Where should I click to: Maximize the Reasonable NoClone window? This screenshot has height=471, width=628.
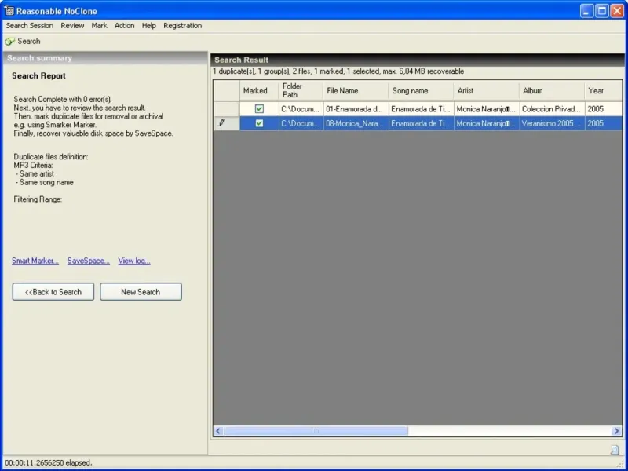coord(602,11)
